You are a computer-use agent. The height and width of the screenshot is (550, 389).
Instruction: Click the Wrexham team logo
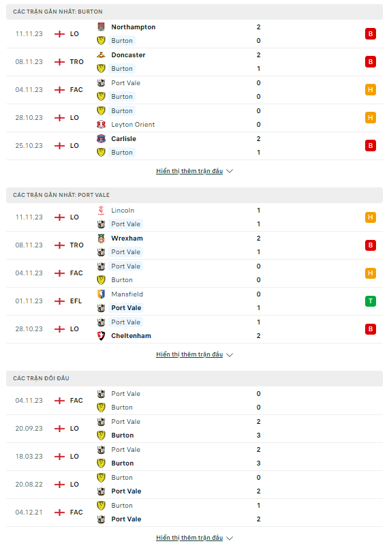(x=101, y=238)
